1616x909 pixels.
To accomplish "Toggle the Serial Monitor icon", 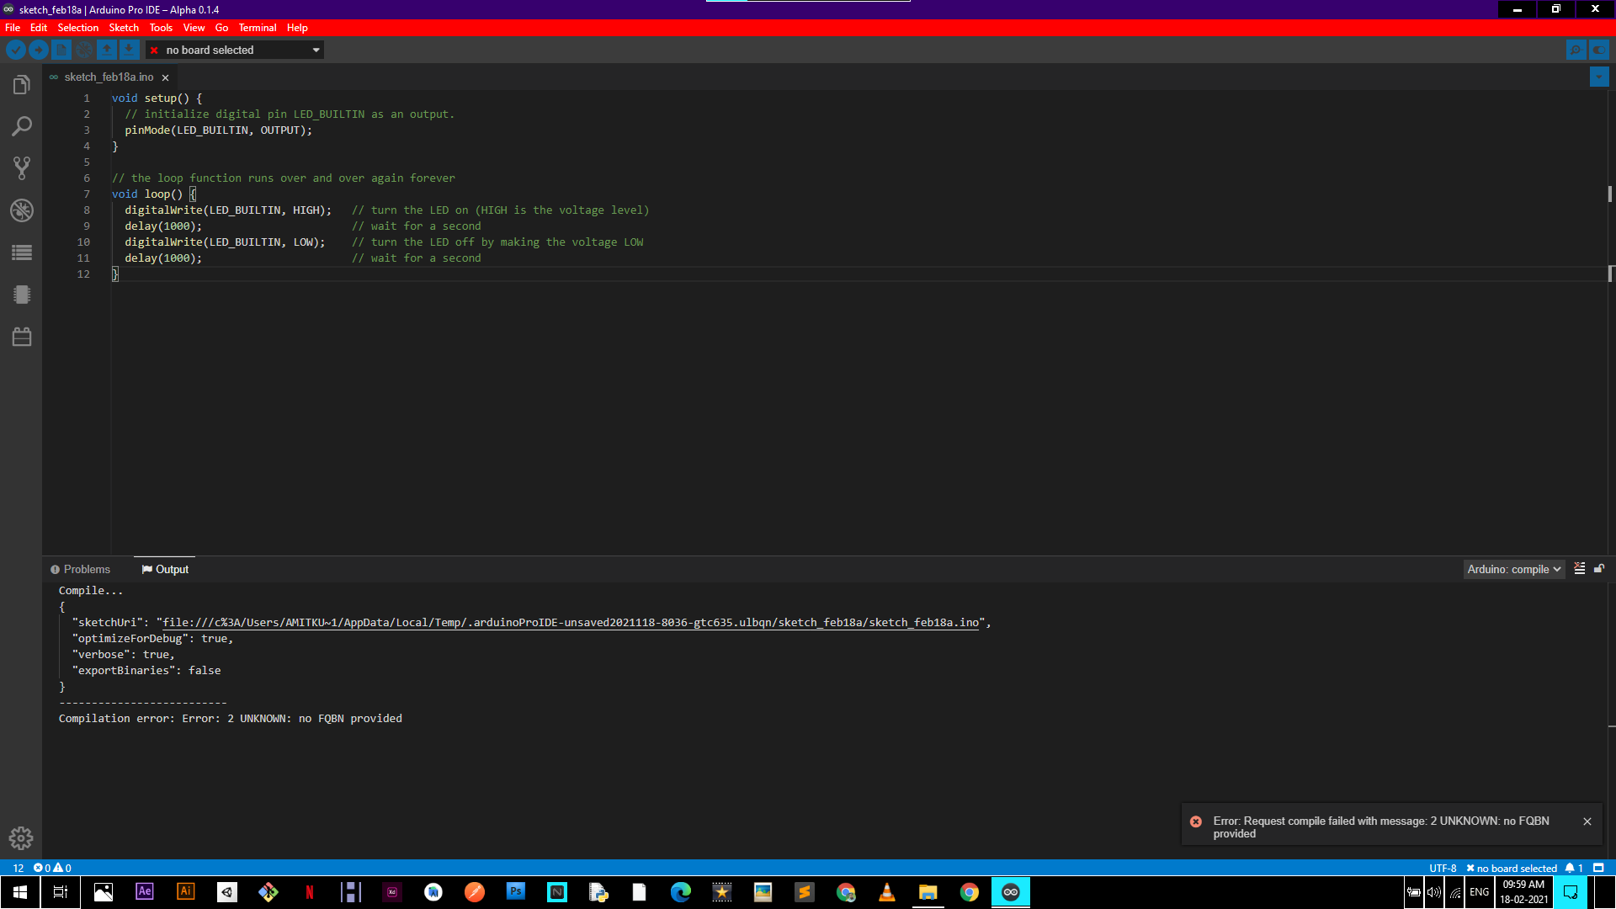I will (x=1576, y=50).
